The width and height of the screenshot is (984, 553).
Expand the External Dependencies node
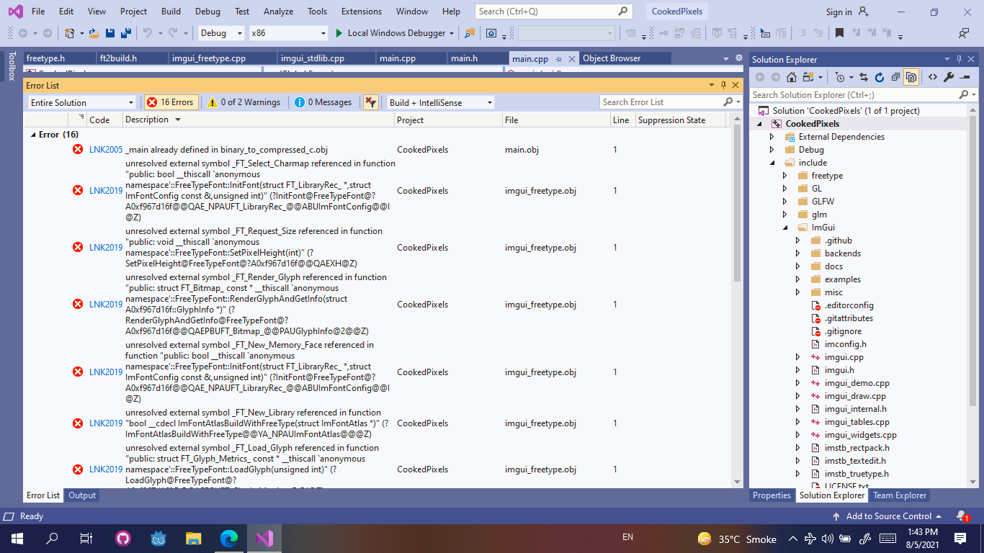tap(771, 136)
